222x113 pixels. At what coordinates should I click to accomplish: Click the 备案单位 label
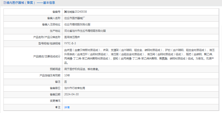coord(55,88)
